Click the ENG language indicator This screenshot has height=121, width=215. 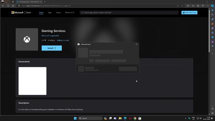pos(193,118)
